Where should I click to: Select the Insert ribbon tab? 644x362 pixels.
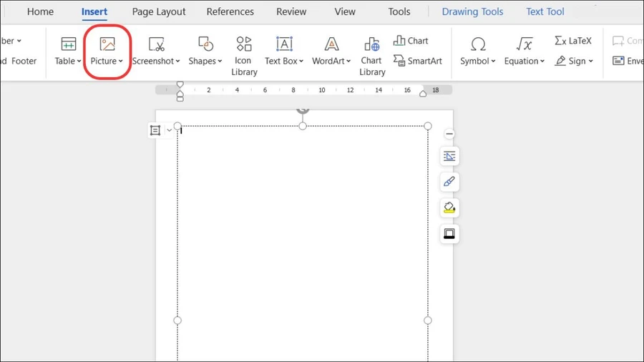pos(94,11)
